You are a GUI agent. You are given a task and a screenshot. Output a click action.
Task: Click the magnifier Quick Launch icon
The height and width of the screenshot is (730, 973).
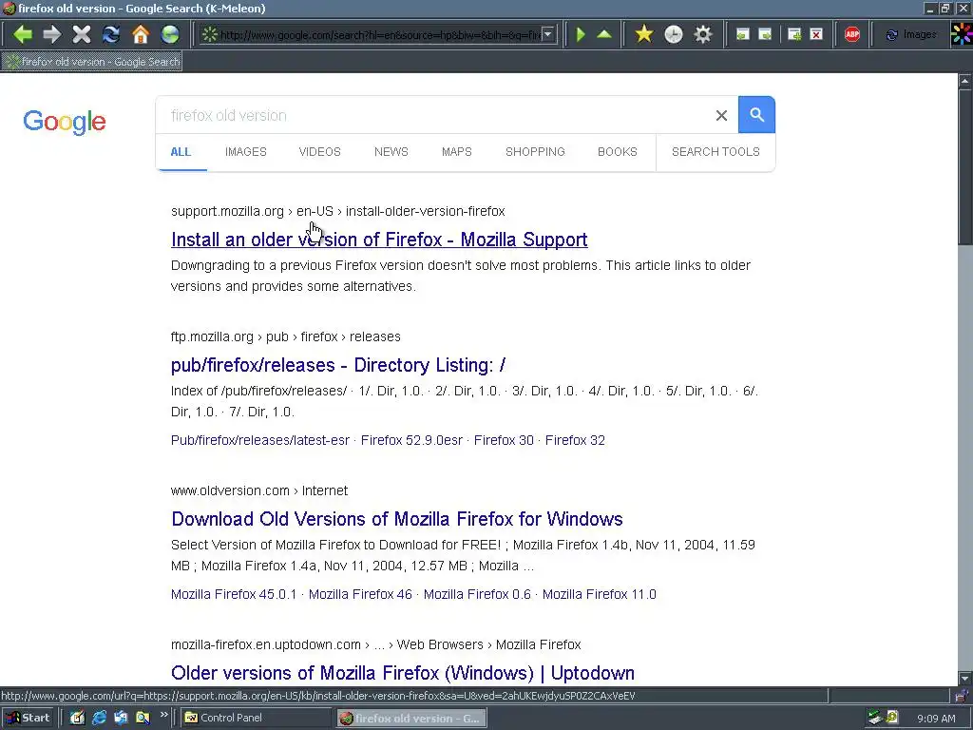click(x=143, y=718)
